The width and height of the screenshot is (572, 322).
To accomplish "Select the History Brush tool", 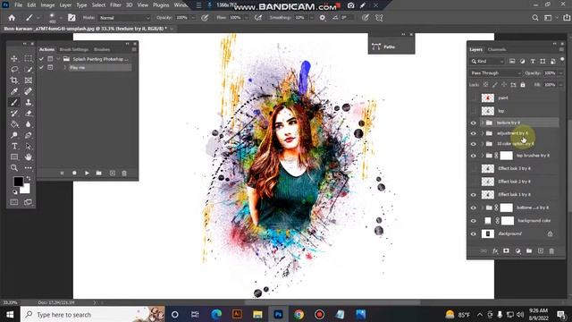I will pos(14,114).
